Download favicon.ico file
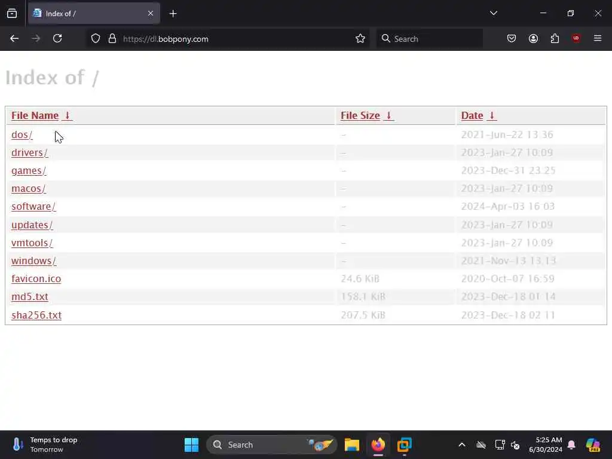The height and width of the screenshot is (459, 612). click(36, 279)
